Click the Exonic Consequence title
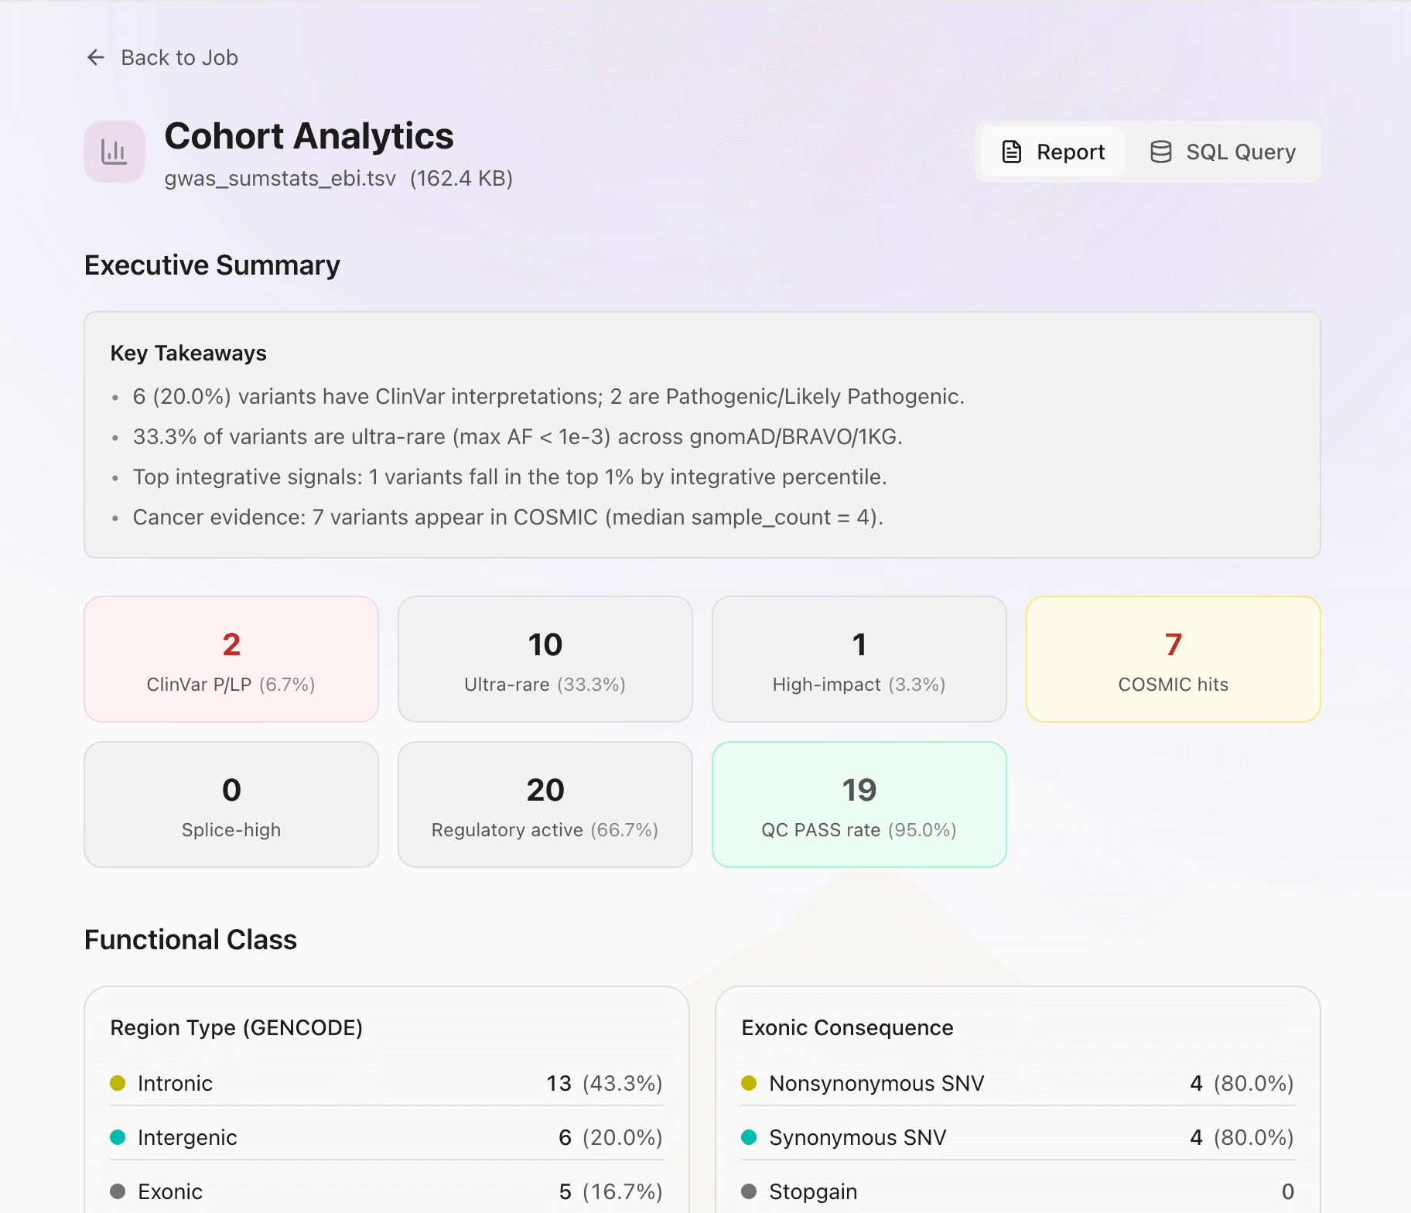Viewport: 1411px width, 1213px height. pos(847,1028)
